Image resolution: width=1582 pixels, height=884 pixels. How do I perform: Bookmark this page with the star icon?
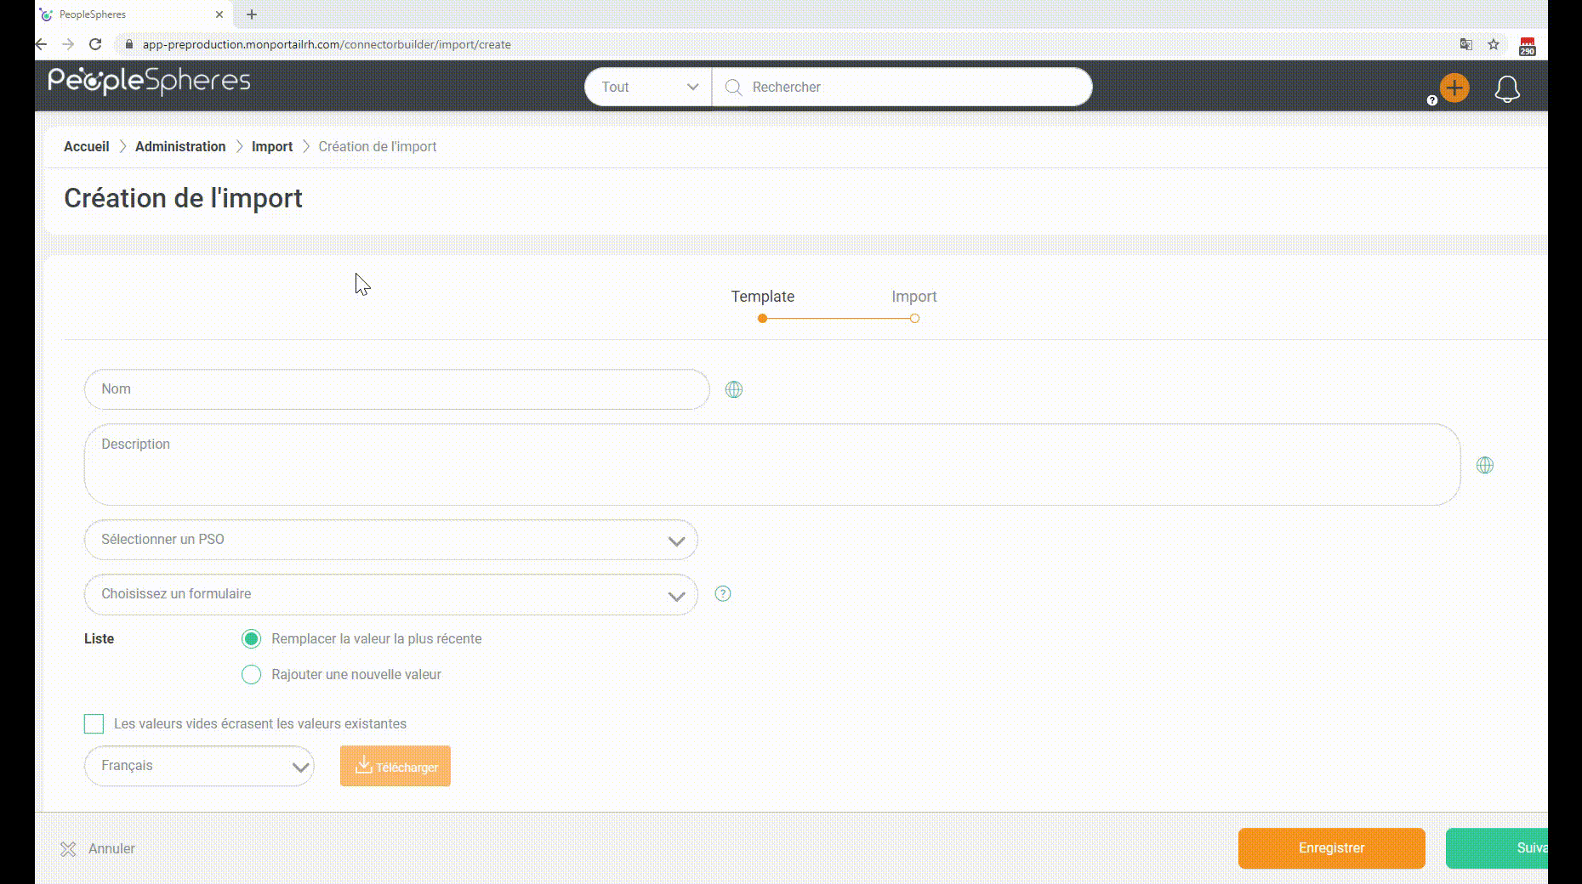pos(1494,44)
